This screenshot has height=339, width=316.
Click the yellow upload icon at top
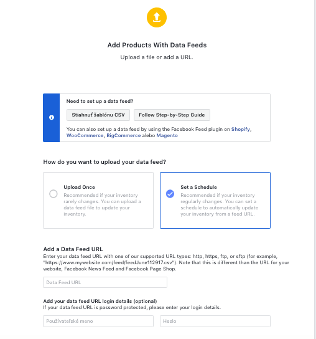click(x=157, y=17)
